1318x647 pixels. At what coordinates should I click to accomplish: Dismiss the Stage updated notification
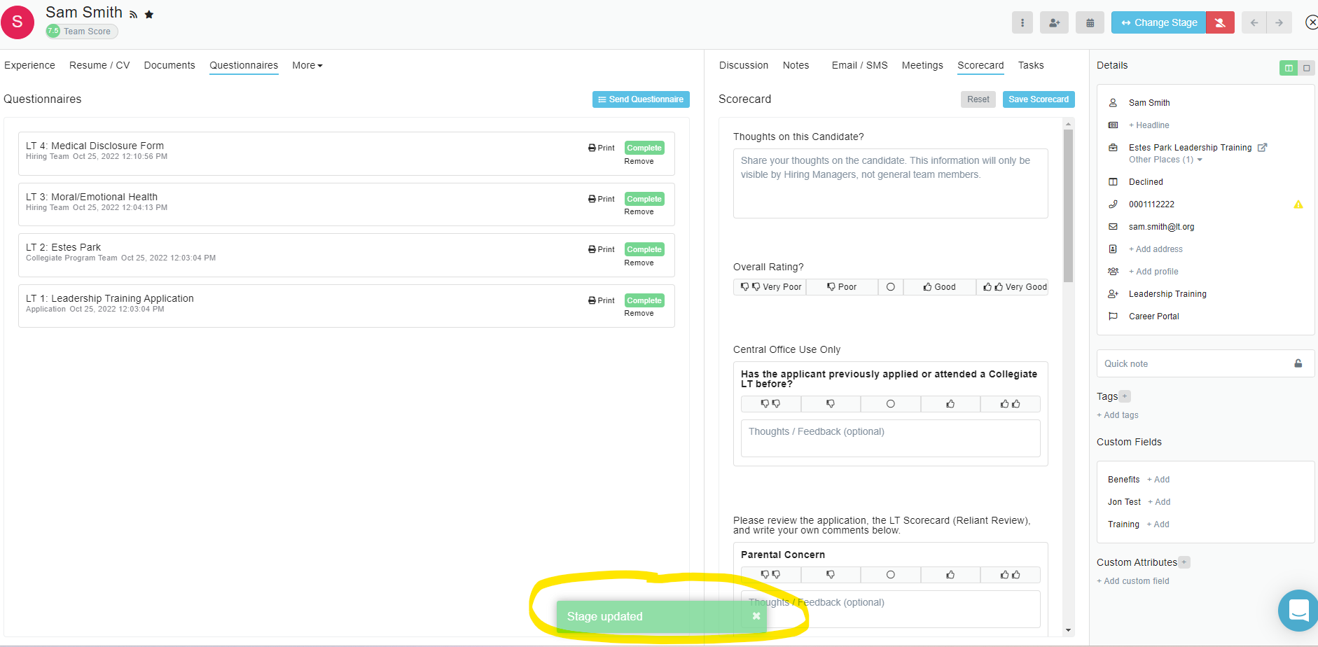pyautogui.click(x=756, y=616)
